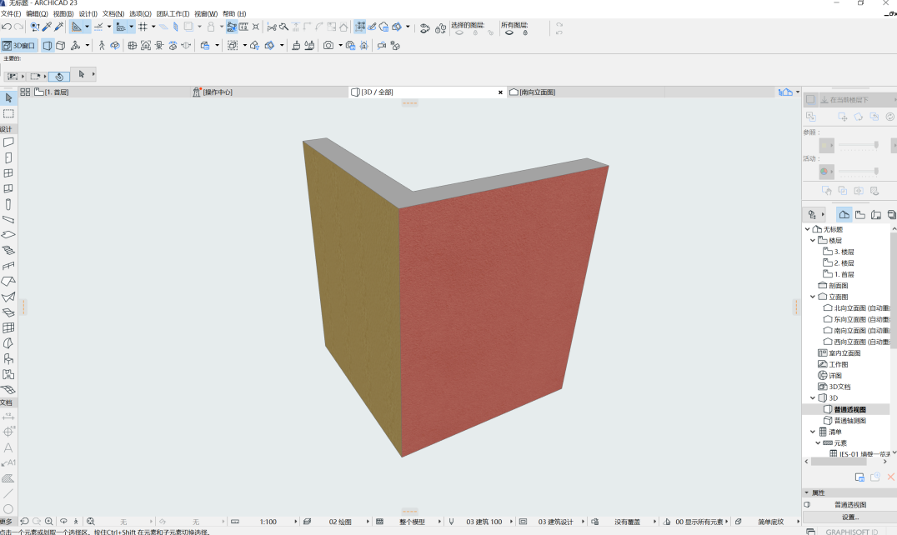The width and height of the screenshot is (897, 535).
Task: Select the Mesh tool in toolbox
Action: point(8,390)
